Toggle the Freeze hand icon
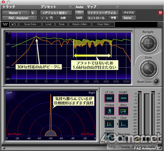This screenshot has height=151, width=164. (109, 111)
